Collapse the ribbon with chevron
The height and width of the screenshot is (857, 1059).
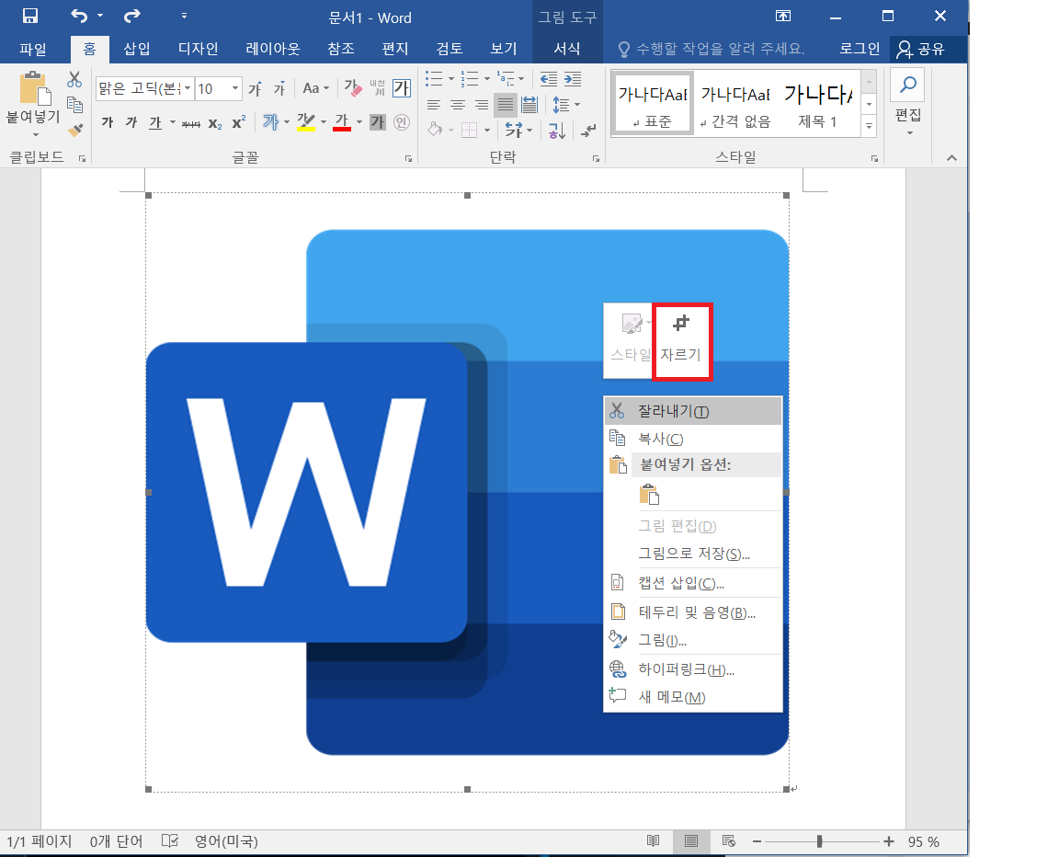point(951,157)
